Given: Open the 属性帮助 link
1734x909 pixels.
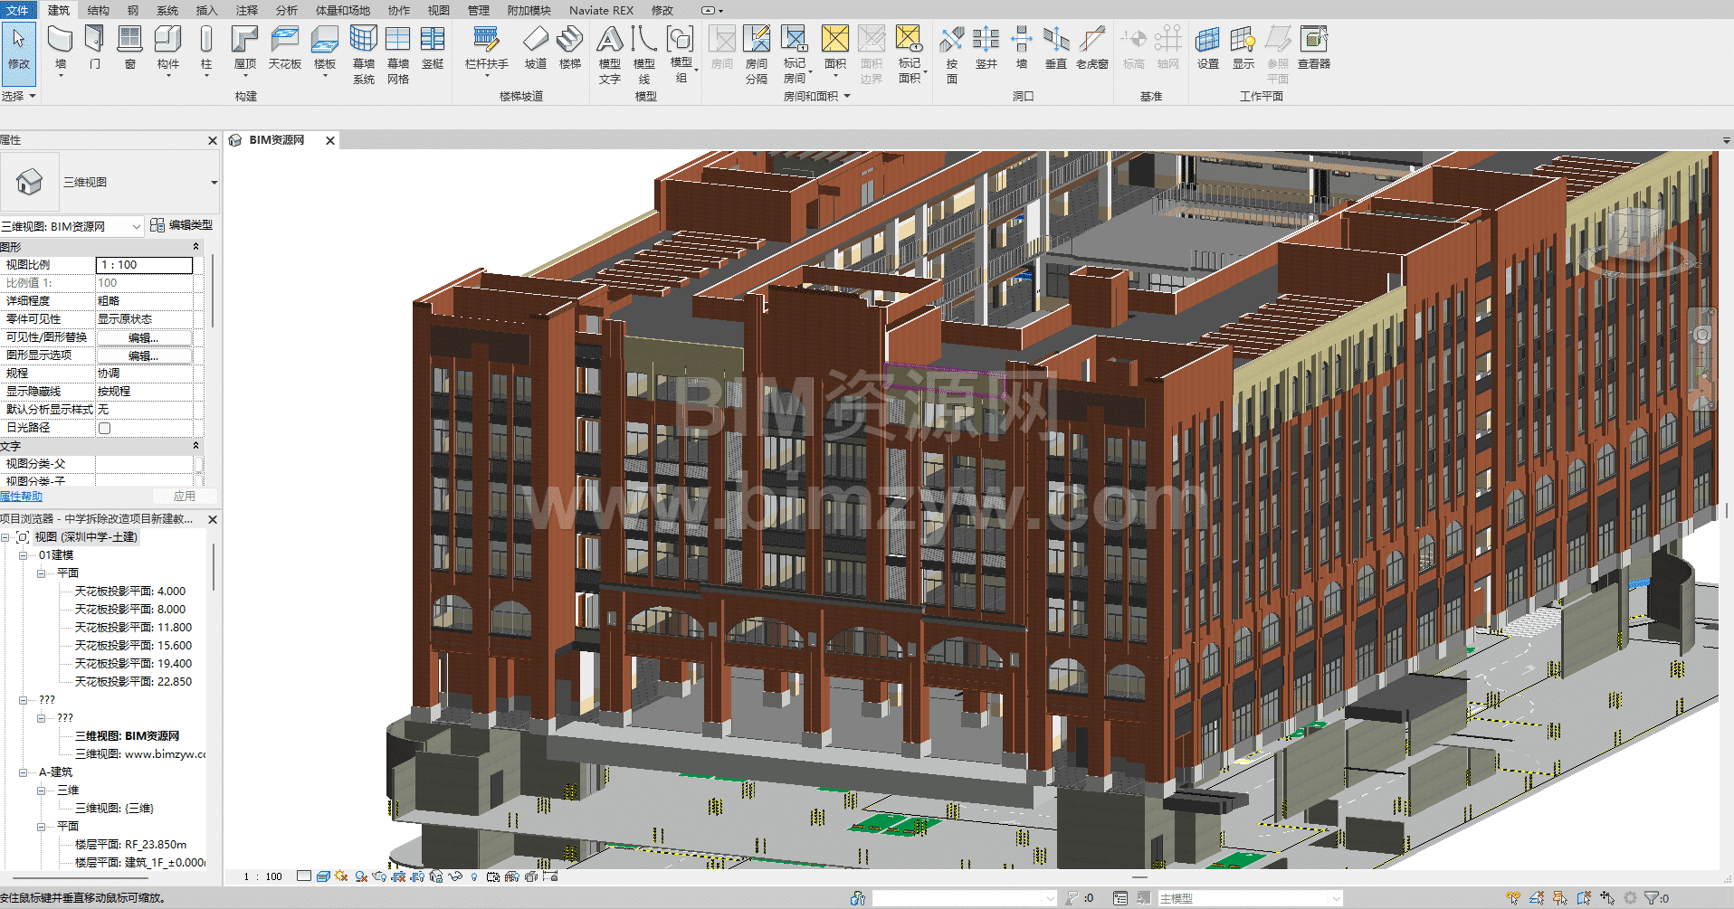Looking at the screenshot, I should pyautogui.click(x=21, y=497).
